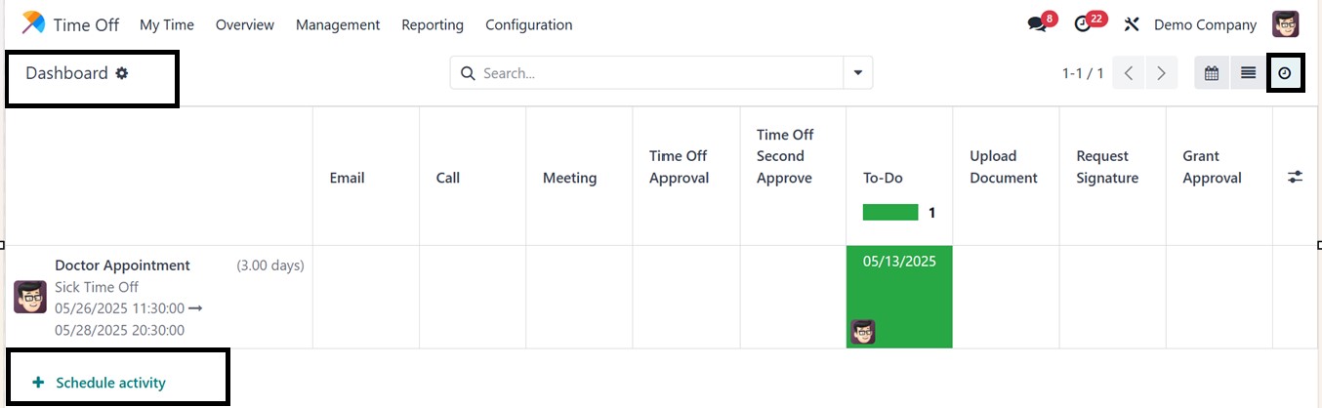Open the activity columns adjust settings icon

coord(1295,177)
